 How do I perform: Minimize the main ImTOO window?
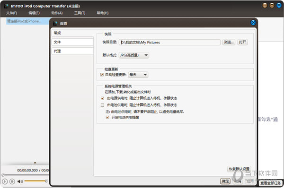[265, 5]
